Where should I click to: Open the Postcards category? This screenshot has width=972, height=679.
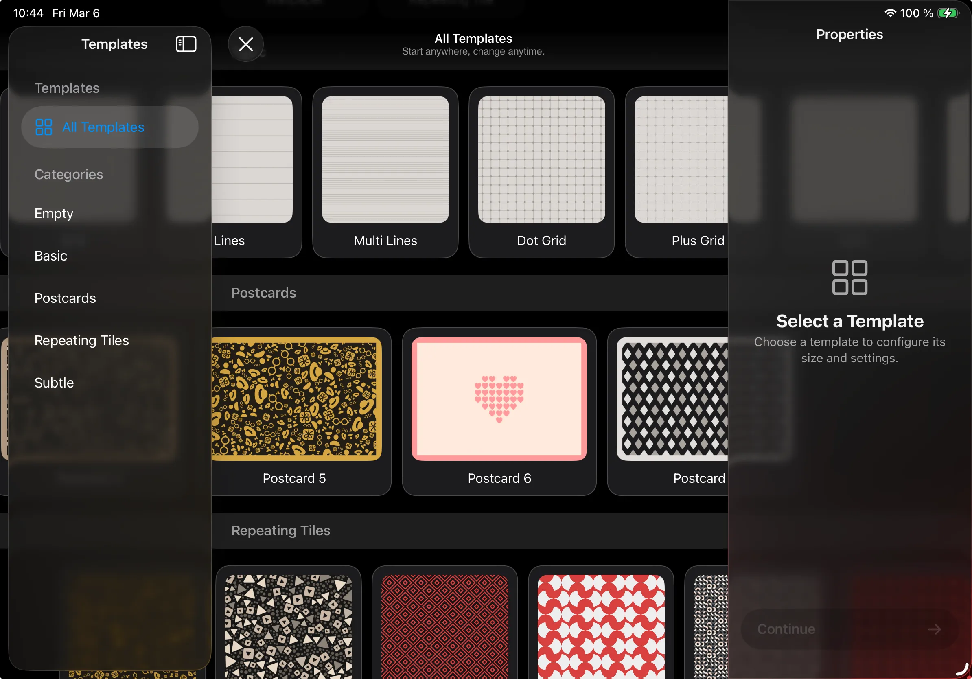[x=65, y=298]
